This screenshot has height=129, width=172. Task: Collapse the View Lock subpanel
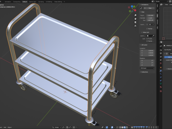(x=142, y=32)
